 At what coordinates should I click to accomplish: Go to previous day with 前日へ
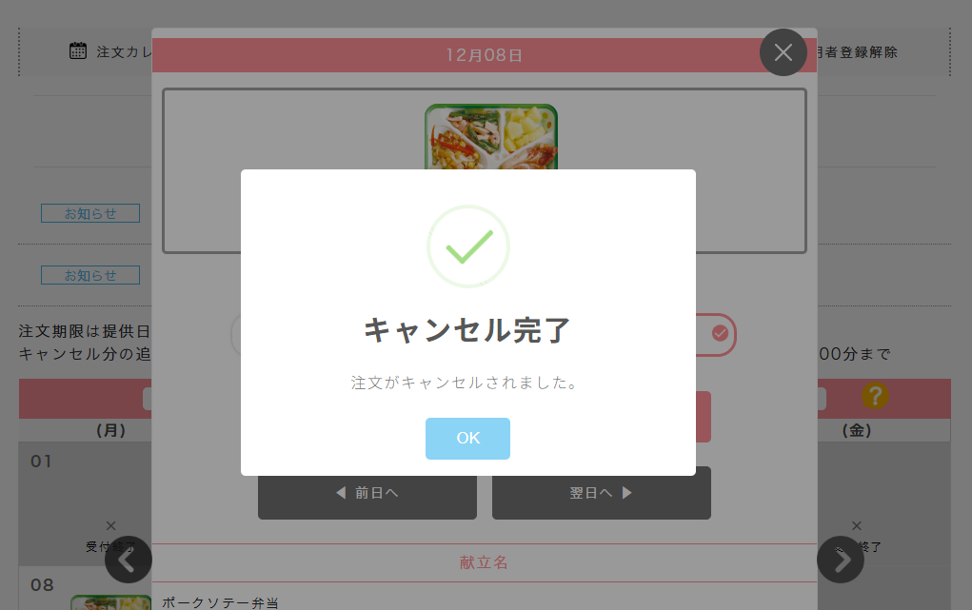367,494
